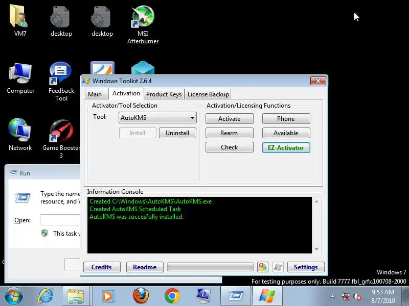409x306 pixels.
Task: Click the Check button
Action: point(229,147)
